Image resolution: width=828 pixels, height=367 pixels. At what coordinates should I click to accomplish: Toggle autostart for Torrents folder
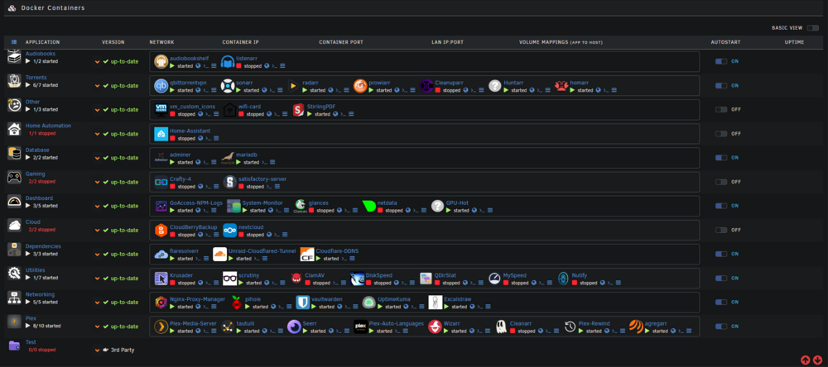coord(721,85)
